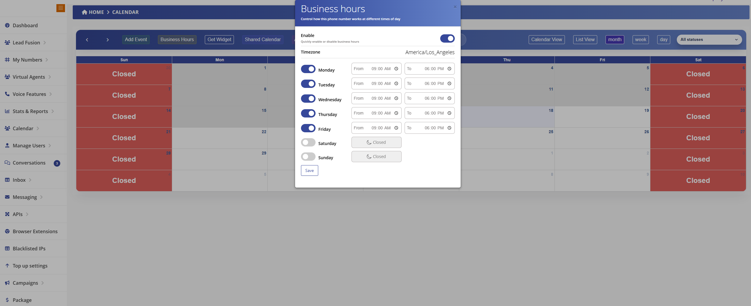Click the hamburger menu icon above the sidebar

click(x=61, y=8)
